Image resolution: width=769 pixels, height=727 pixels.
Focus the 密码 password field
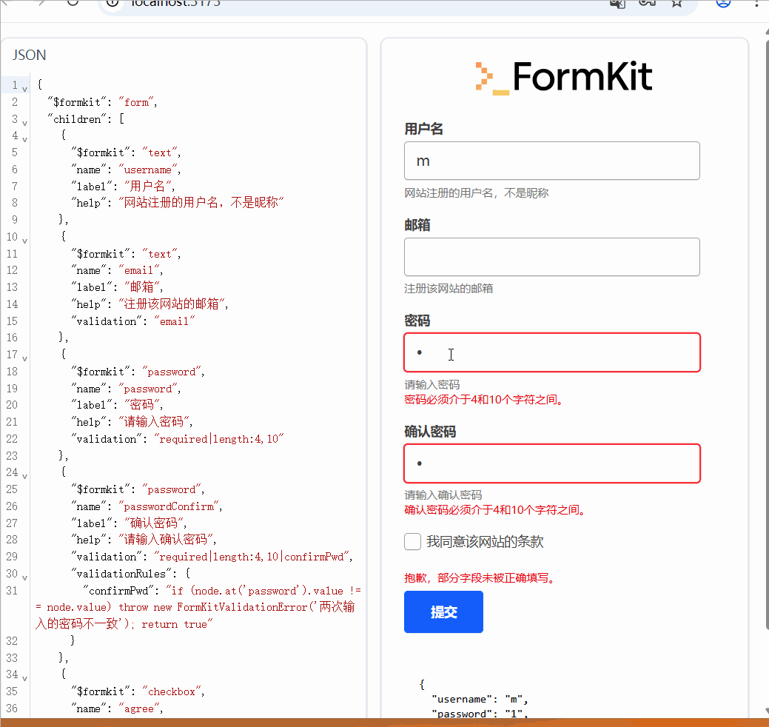[551, 352]
